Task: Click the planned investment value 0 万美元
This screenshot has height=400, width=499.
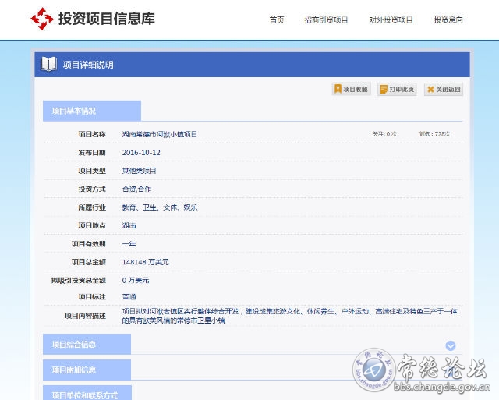Action: 136,281
